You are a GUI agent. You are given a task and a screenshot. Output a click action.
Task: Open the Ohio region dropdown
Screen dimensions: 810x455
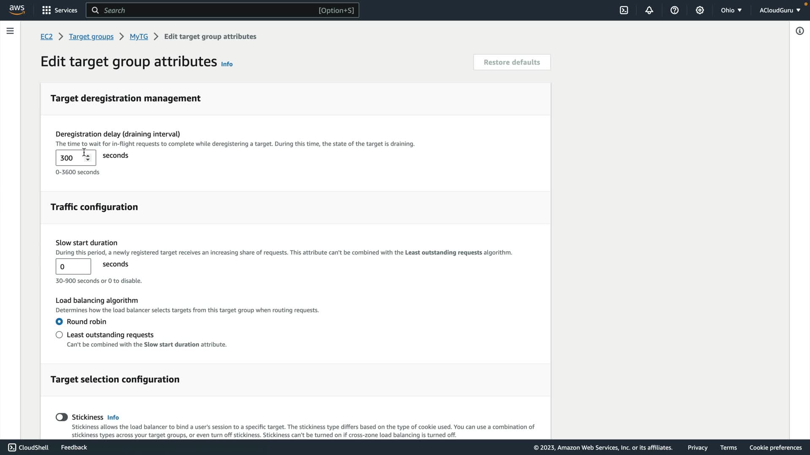[x=731, y=10]
